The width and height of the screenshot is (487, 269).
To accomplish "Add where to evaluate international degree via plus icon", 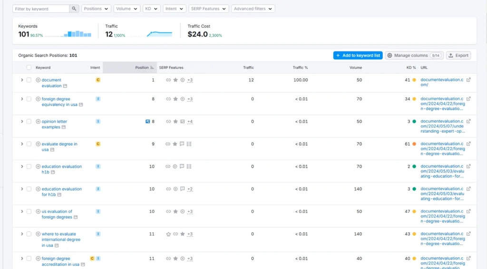I will [x=38, y=234].
